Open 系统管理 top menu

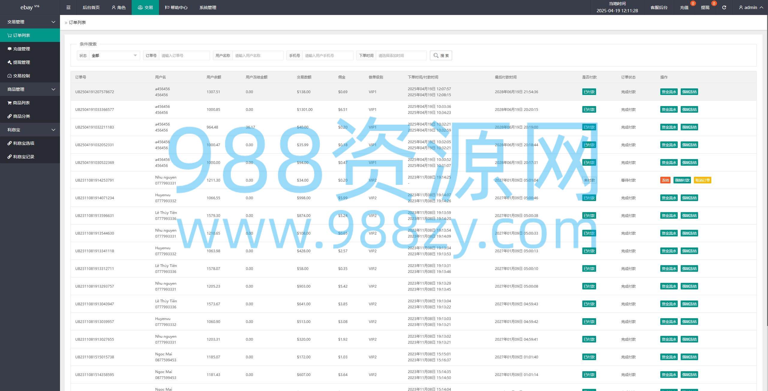click(x=208, y=7)
